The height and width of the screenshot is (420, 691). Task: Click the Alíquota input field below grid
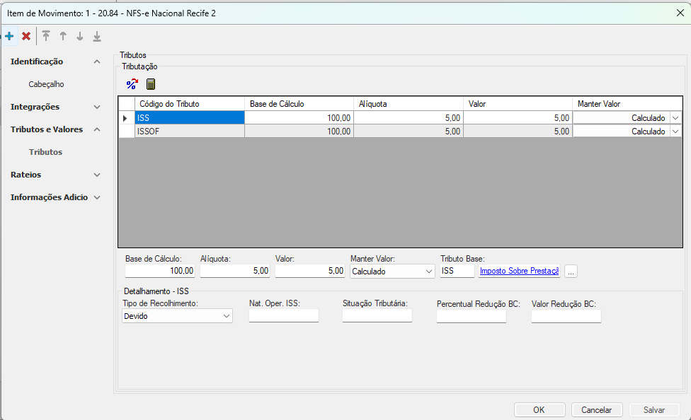tap(235, 271)
